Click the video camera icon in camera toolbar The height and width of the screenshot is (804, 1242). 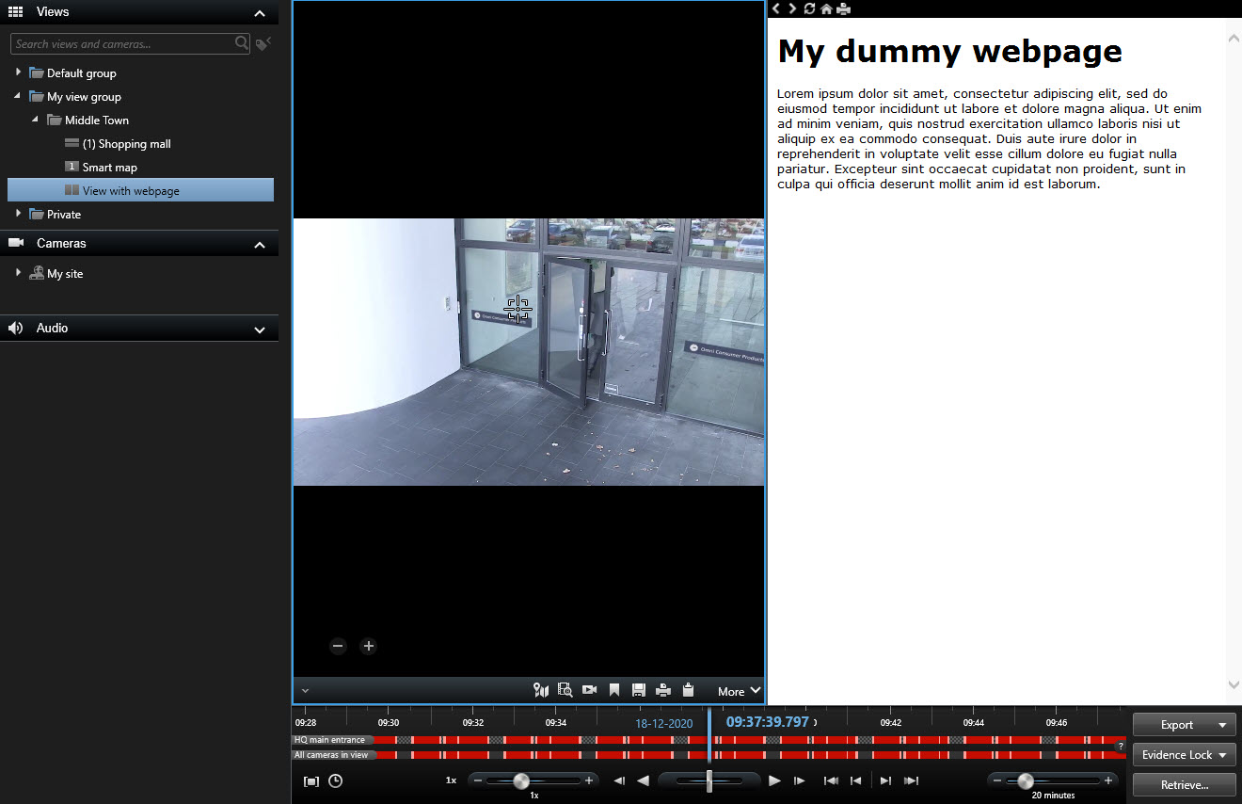(x=590, y=690)
